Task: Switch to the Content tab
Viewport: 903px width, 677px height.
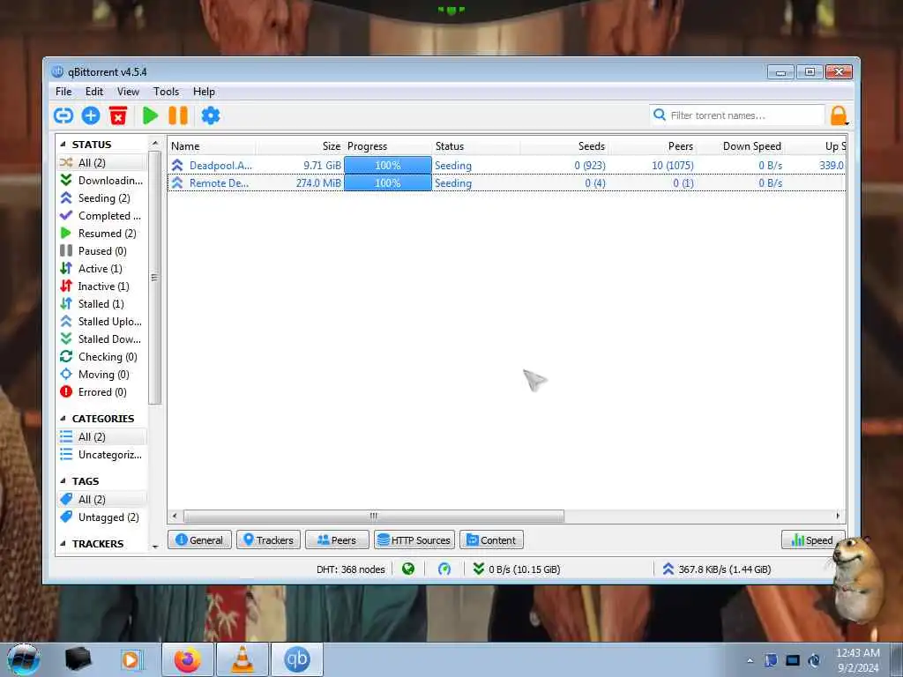Action: pos(491,540)
